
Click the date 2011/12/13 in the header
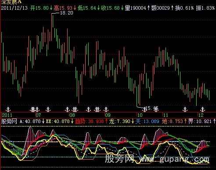(x=14, y=8)
